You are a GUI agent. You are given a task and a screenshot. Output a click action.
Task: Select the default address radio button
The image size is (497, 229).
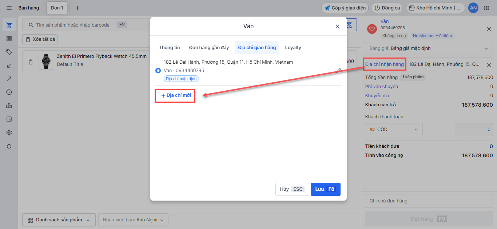pyautogui.click(x=158, y=71)
